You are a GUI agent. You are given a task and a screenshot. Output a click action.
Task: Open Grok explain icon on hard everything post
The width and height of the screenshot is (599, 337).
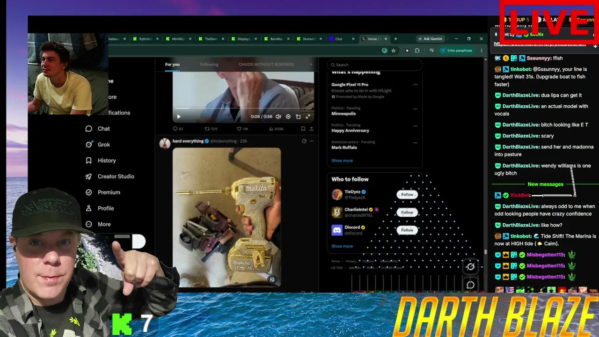(x=304, y=141)
